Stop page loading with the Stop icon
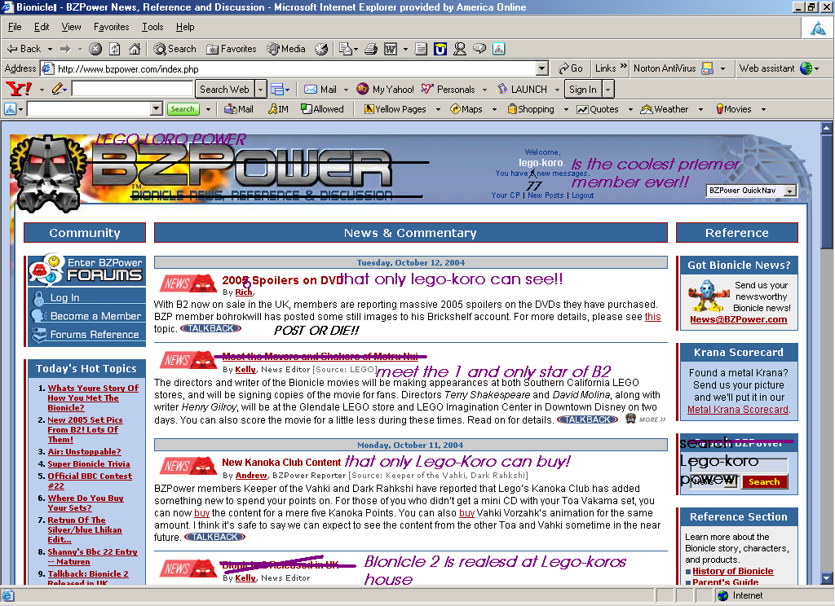Viewport: 835px width, 606px height. pyautogui.click(x=95, y=49)
